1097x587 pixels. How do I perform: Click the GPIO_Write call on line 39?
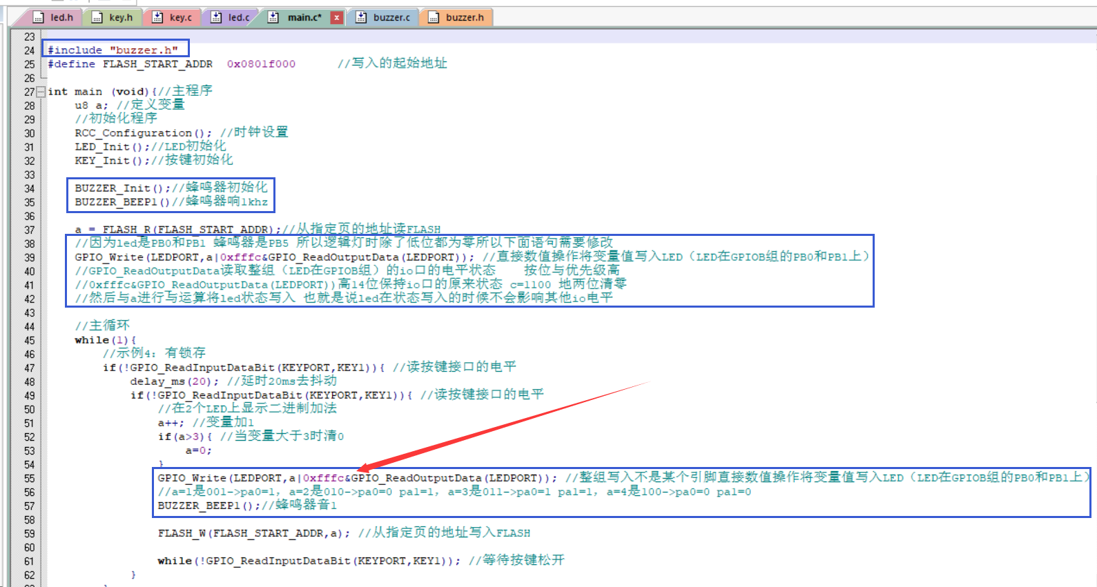(275, 257)
